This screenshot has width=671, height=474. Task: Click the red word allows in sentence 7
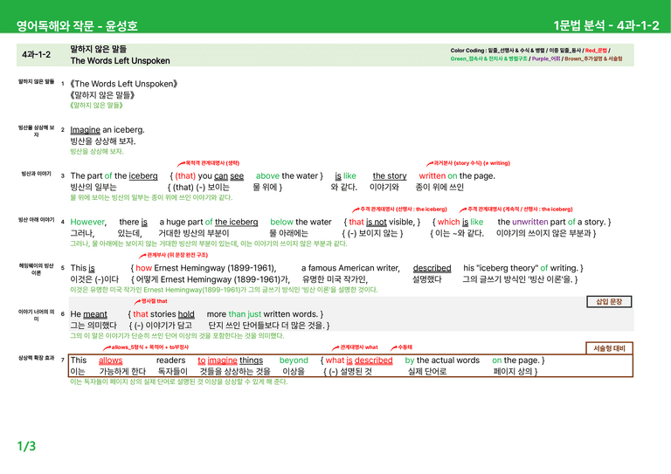[110, 361]
